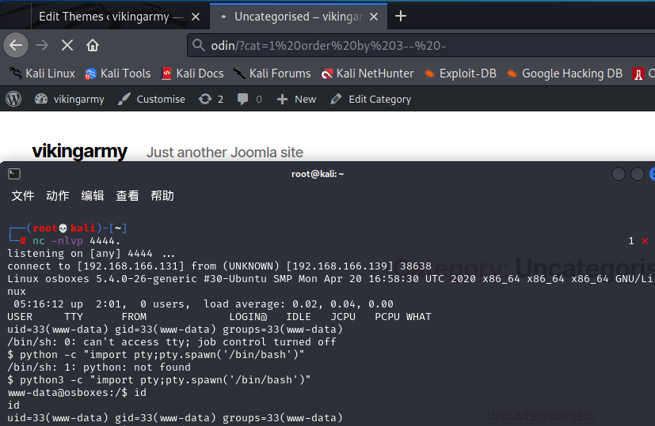The image size is (655, 426).
Task: Open the Google Hacking DB bookmark
Action: pos(565,74)
